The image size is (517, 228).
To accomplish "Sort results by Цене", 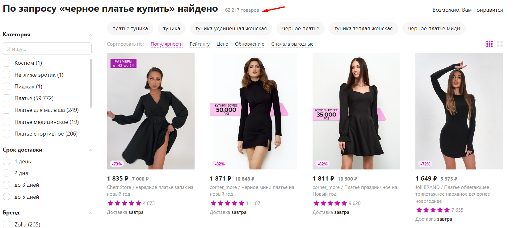I will click(222, 44).
